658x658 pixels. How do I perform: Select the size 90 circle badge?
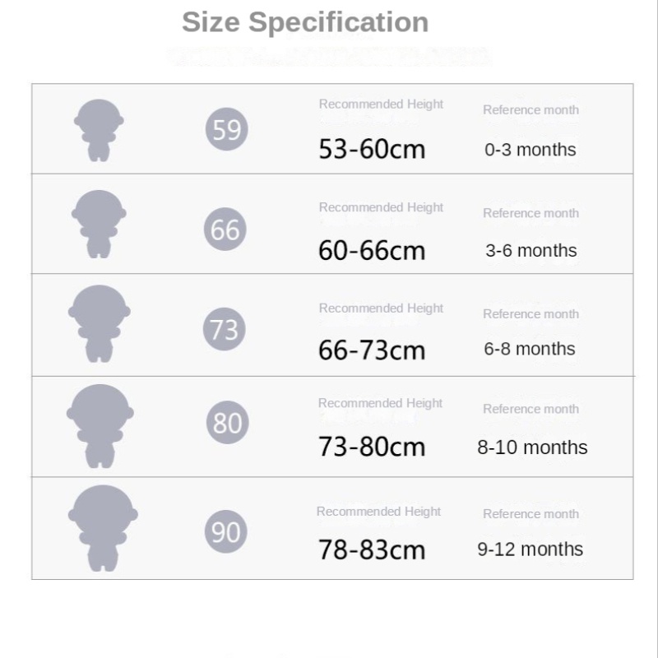click(x=225, y=531)
